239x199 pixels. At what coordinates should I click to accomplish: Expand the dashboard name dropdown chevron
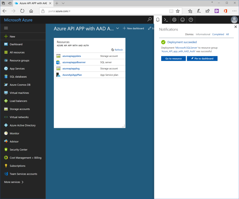(117, 28)
